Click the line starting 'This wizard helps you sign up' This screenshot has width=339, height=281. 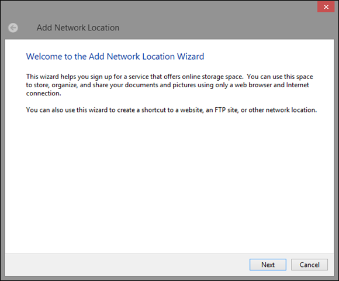click(169, 77)
